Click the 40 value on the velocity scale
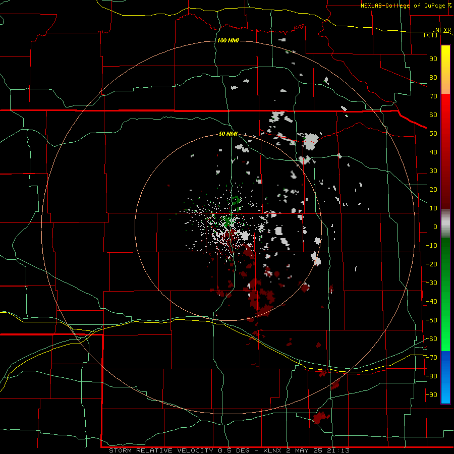 (x=433, y=152)
